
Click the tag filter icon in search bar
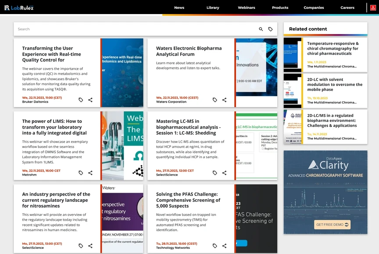[271, 29]
